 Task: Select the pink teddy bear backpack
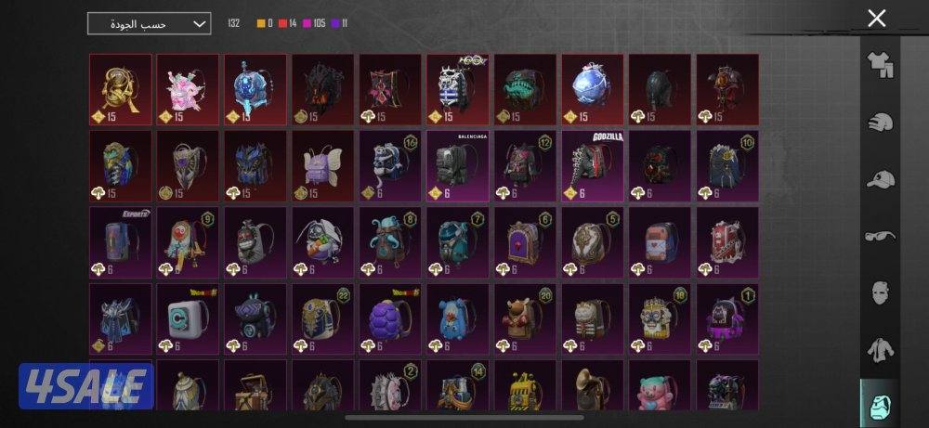(x=660, y=385)
